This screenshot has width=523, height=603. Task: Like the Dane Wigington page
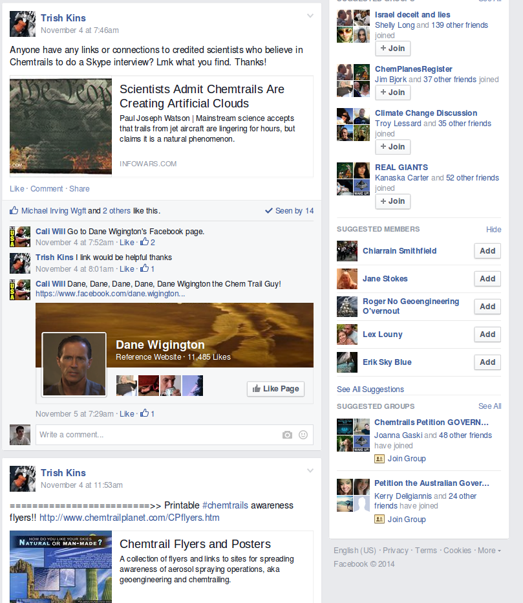point(275,389)
